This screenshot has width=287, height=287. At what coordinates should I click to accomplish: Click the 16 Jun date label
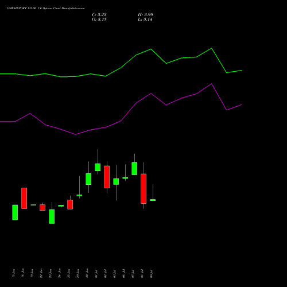pyautogui.click(x=22, y=273)
